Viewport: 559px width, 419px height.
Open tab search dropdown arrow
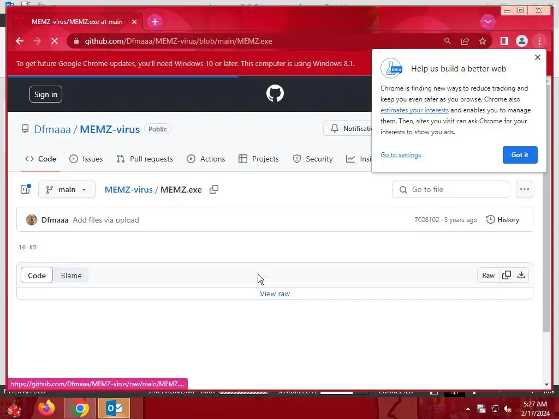(487, 22)
